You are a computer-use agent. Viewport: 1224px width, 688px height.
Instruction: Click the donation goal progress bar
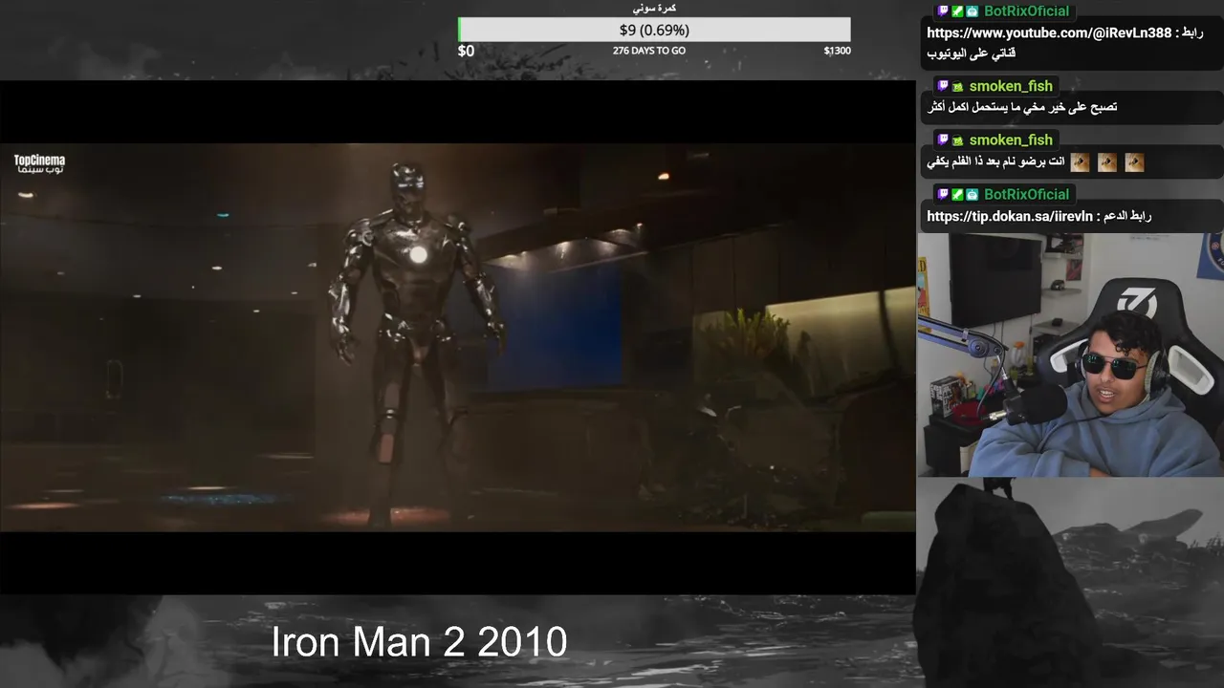pos(654,30)
